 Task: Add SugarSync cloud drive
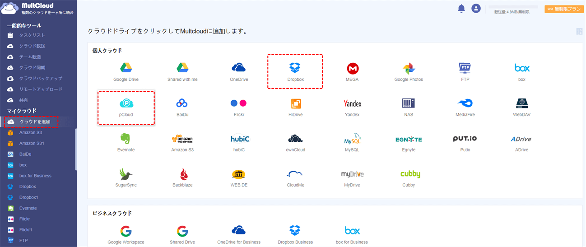126,178
